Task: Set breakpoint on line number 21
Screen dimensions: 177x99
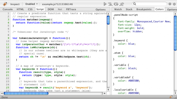Action: 8,75
